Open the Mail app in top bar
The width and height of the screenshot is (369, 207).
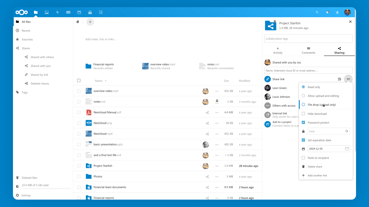pyautogui.click(x=68, y=12)
